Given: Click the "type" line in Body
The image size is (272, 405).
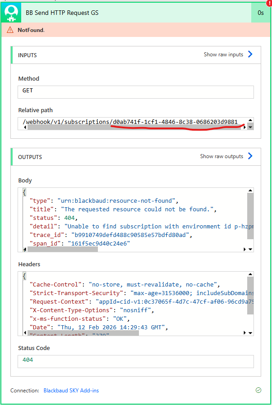Looking at the screenshot, I should [x=104, y=200].
